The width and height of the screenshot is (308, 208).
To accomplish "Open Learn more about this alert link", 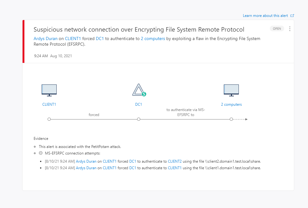I will pos(265,16).
